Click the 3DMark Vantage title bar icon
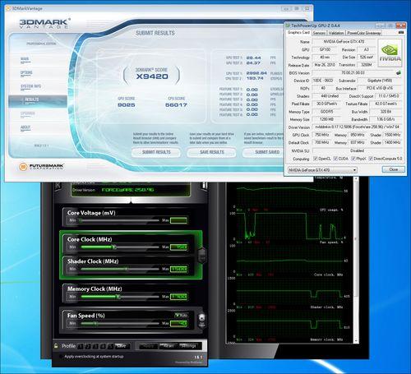Image resolution: width=411 pixels, height=374 pixels. 7,8
